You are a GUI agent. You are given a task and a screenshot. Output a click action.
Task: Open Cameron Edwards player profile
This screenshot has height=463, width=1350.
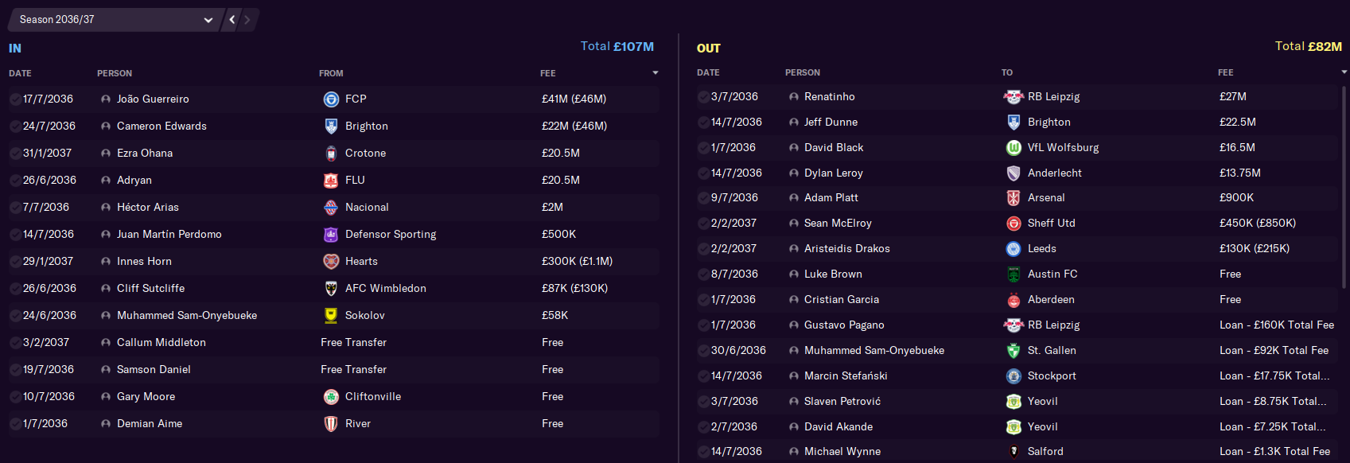point(161,126)
